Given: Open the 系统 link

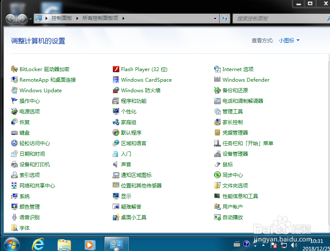Looking at the screenshot, I should pos(25,196).
